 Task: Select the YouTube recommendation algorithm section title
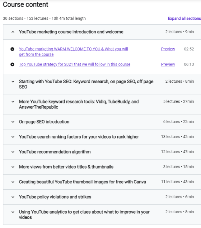pyautogui.click(x=54, y=152)
